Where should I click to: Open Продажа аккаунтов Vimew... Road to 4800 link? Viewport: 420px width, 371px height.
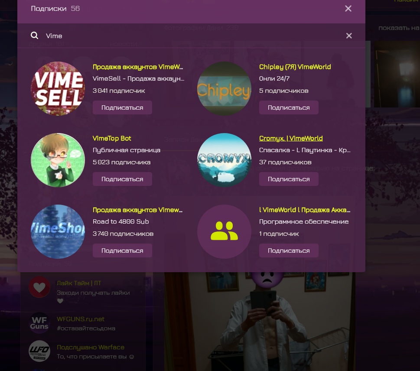[138, 210]
